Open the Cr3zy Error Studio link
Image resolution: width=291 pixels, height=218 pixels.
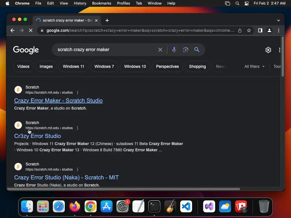pyautogui.click(x=38, y=136)
